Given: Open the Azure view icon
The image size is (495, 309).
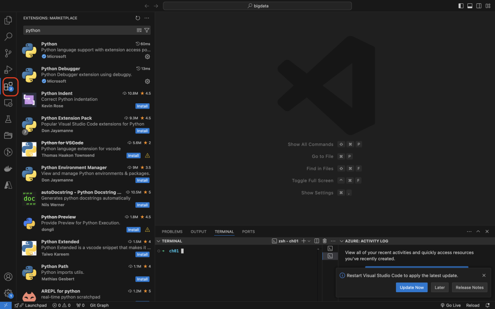Looking at the screenshot, I should click(8, 185).
